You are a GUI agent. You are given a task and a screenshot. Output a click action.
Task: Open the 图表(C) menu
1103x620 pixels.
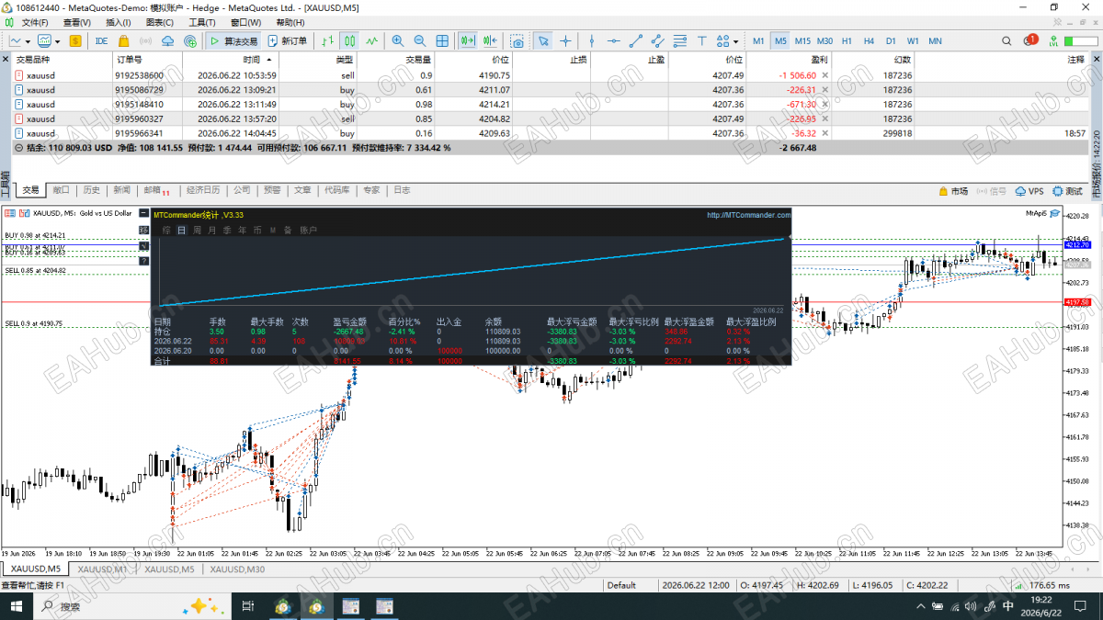pyautogui.click(x=160, y=22)
